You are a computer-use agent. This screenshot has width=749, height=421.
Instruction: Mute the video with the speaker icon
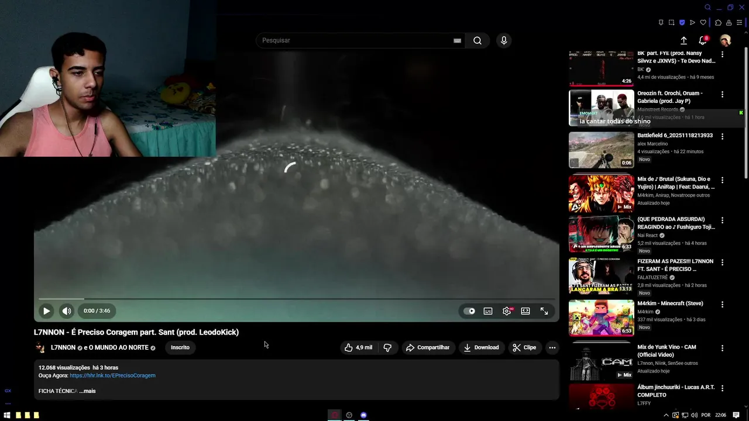coord(67,311)
